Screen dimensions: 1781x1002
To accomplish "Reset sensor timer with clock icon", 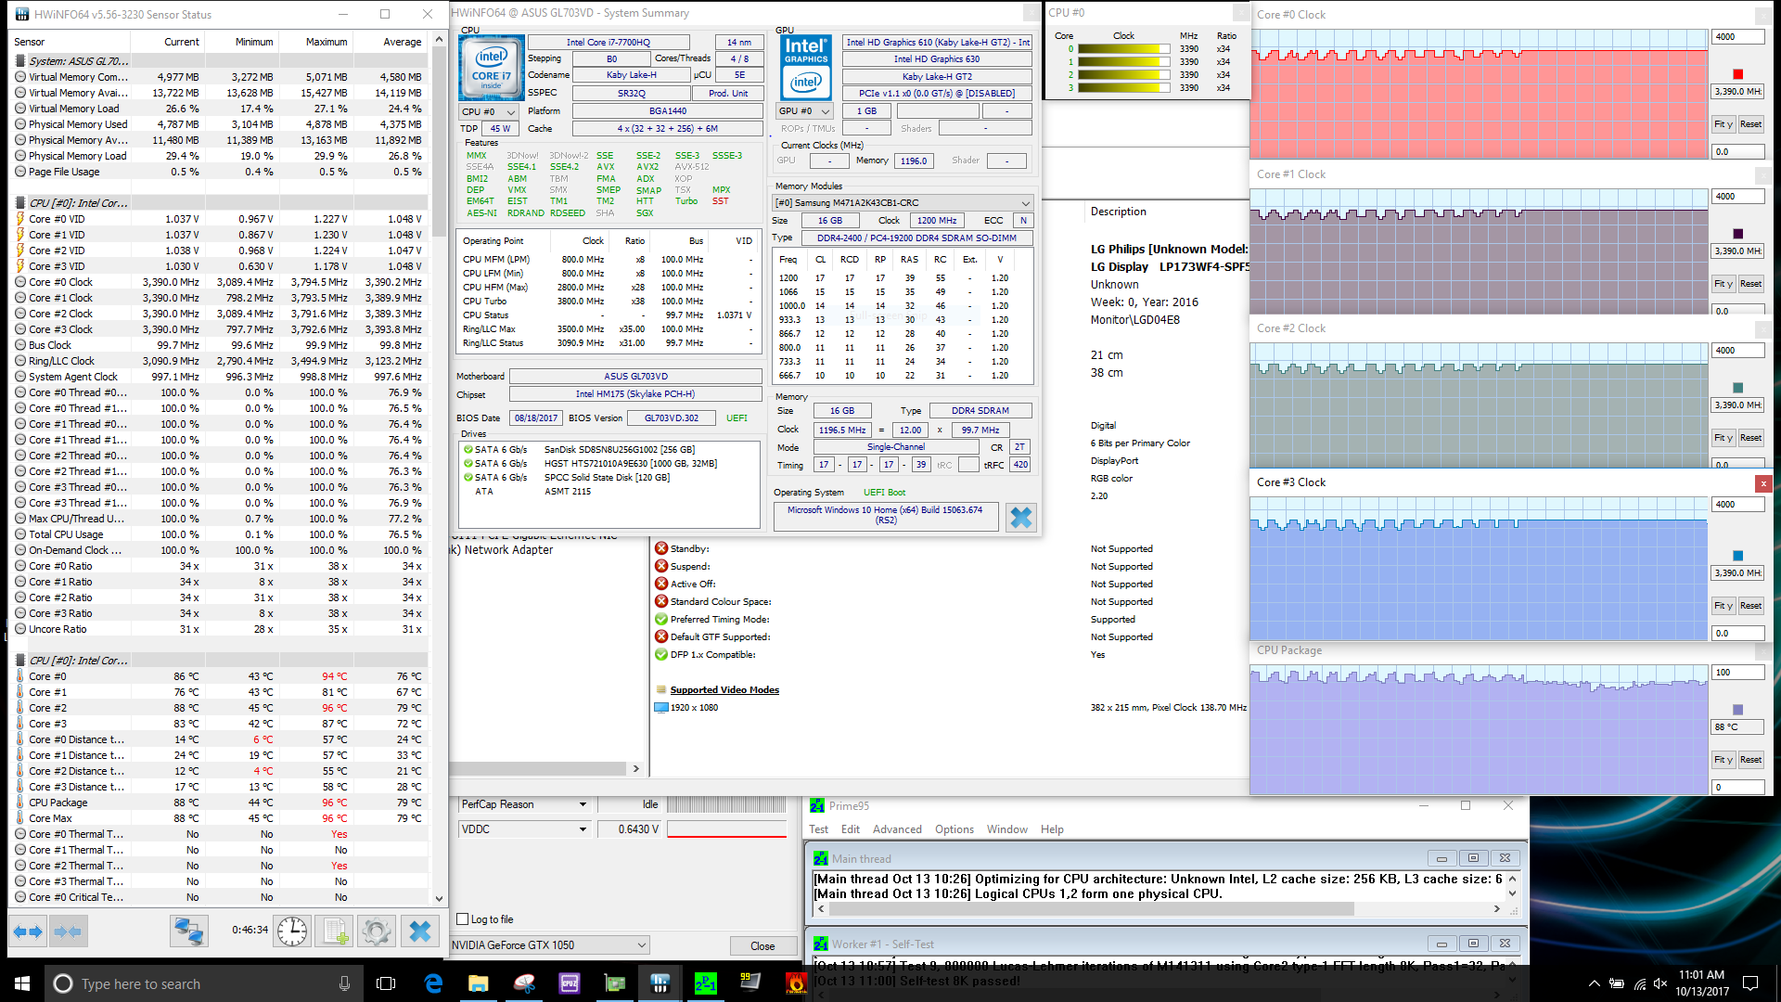I will click(292, 931).
